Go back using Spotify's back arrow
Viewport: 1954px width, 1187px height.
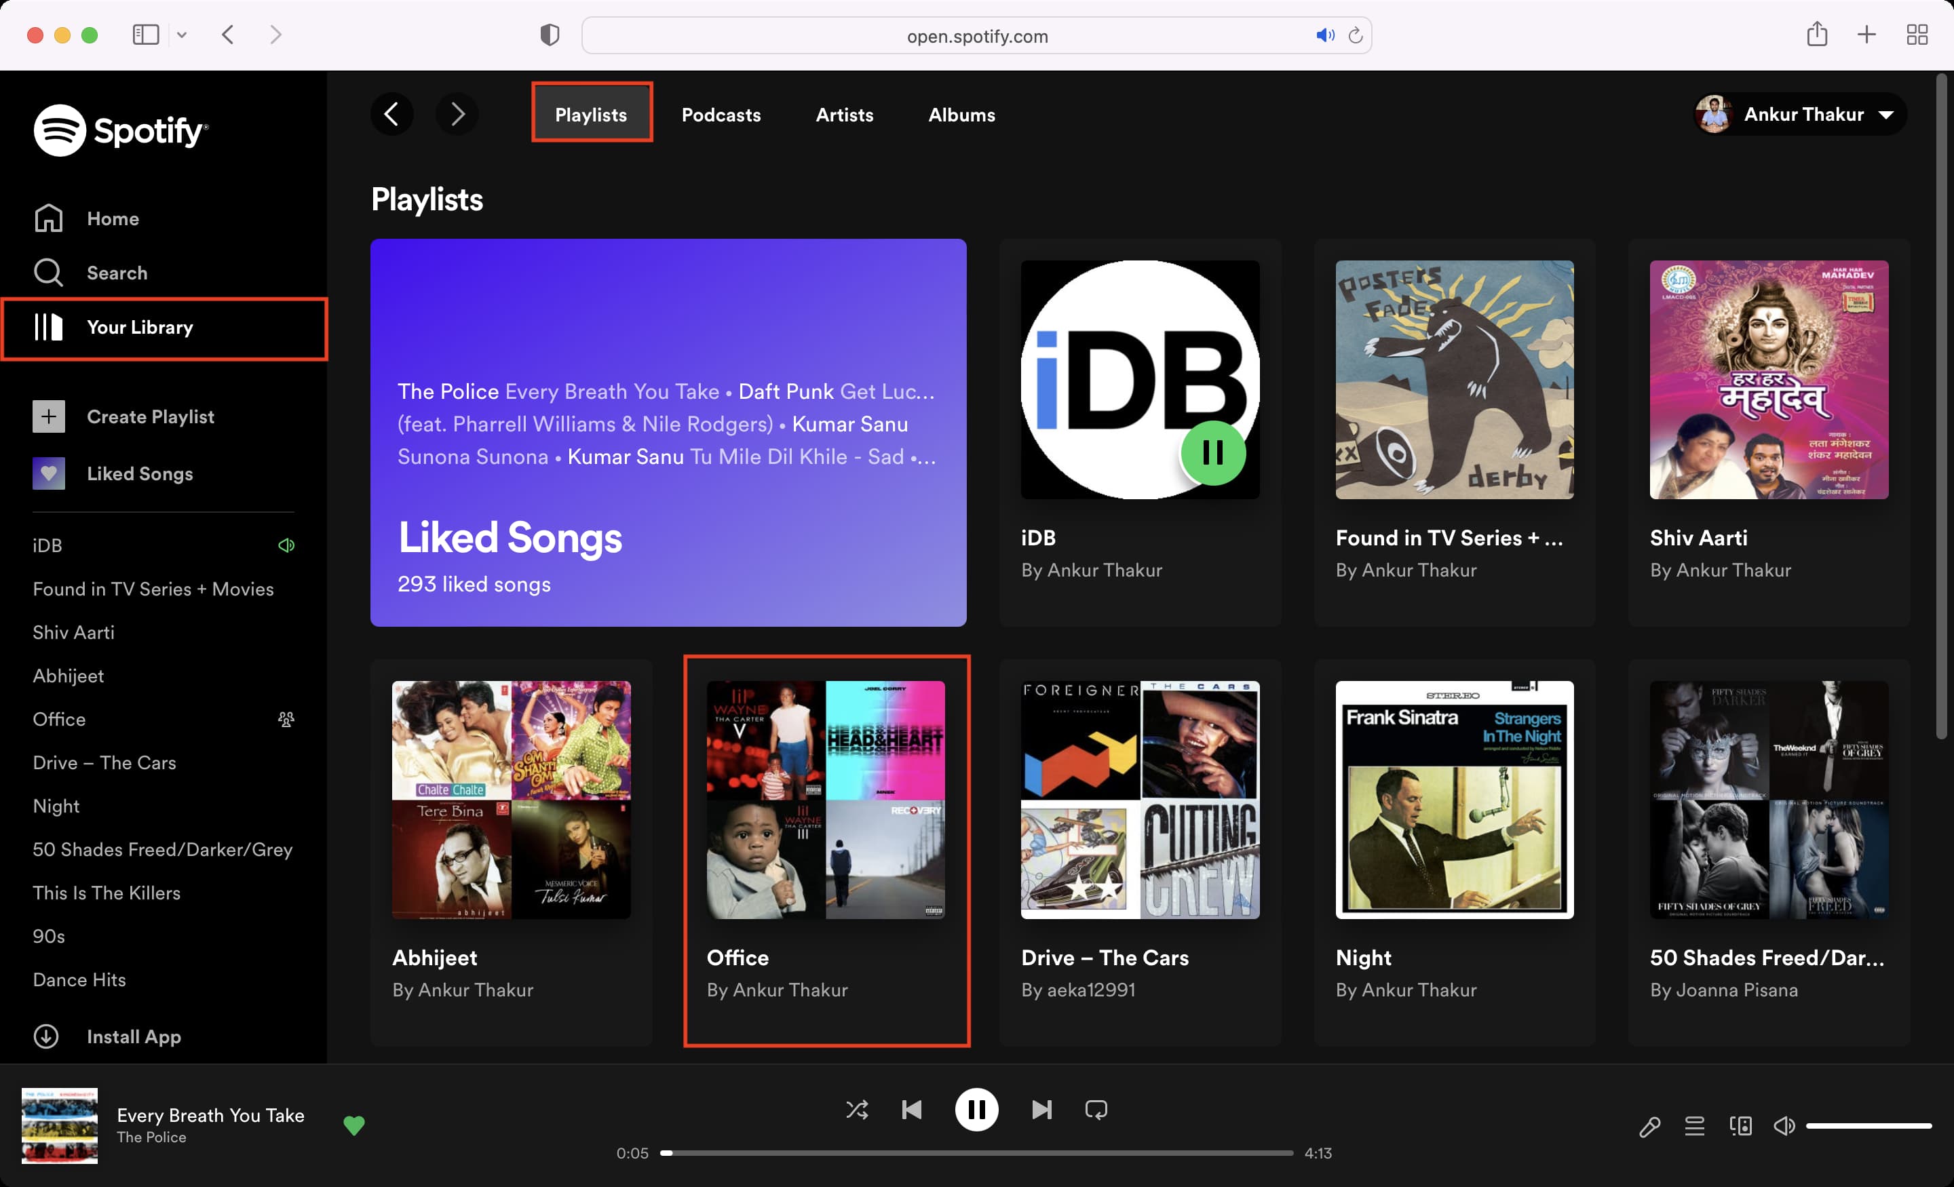pyautogui.click(x=391, y=114)
